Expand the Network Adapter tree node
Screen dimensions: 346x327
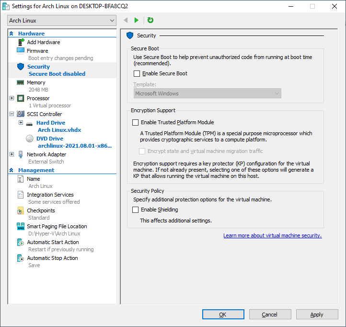12,154
